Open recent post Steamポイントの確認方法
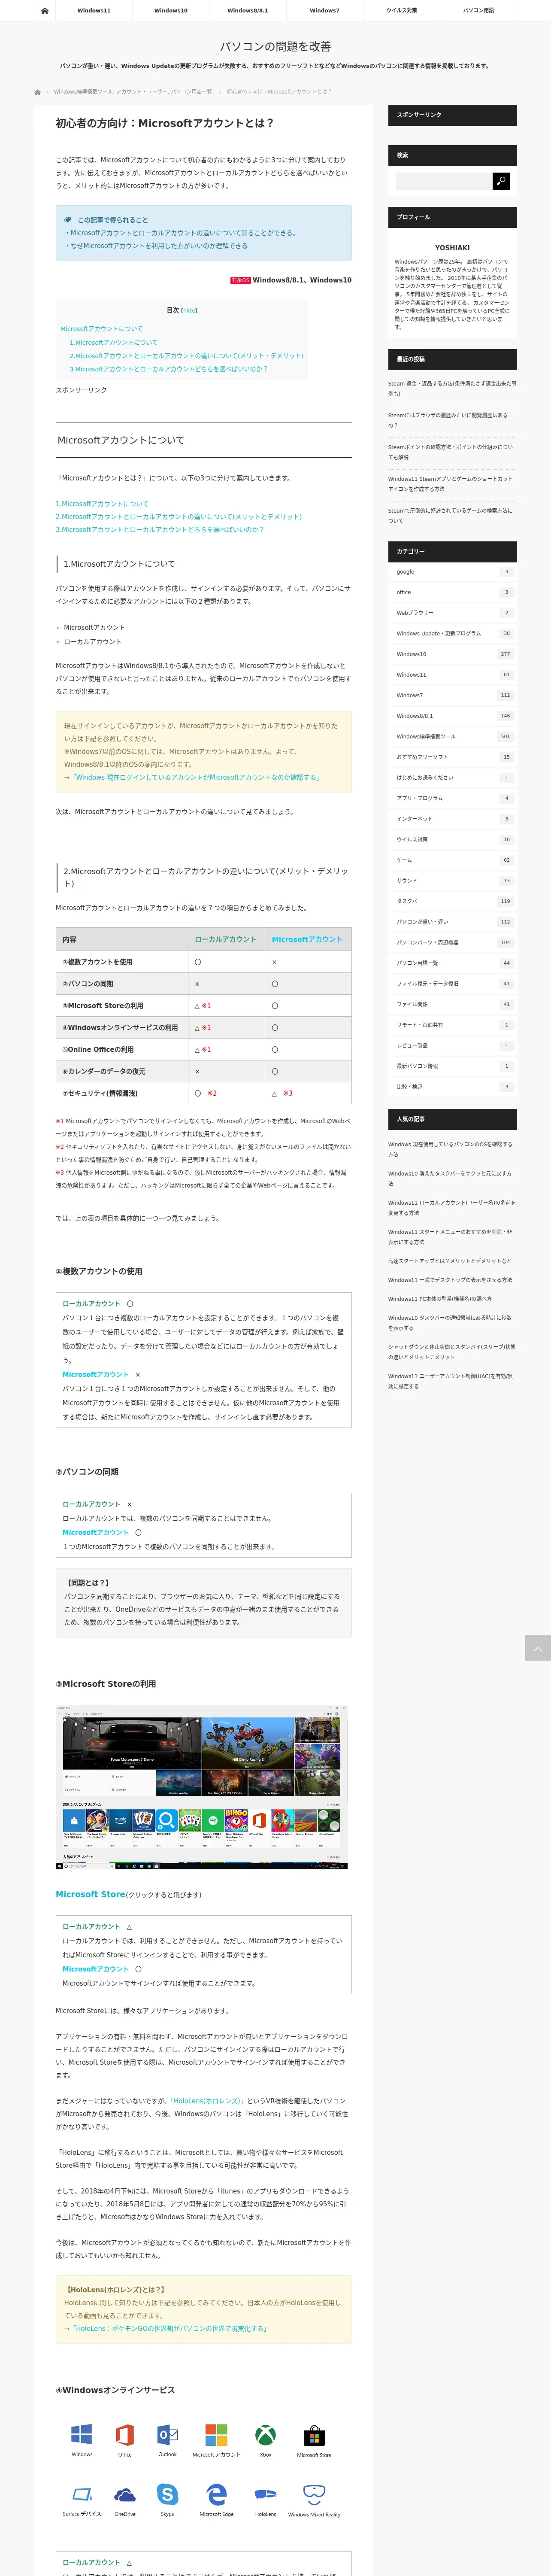 click(x=451, y=452)
